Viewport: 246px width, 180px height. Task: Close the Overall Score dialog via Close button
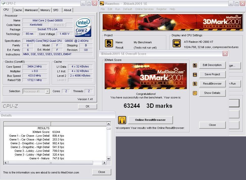pos(212,125)
